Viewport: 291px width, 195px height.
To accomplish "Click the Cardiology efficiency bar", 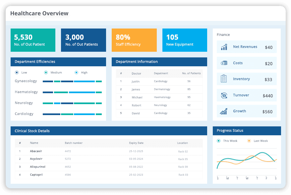I will click(72, 114).
